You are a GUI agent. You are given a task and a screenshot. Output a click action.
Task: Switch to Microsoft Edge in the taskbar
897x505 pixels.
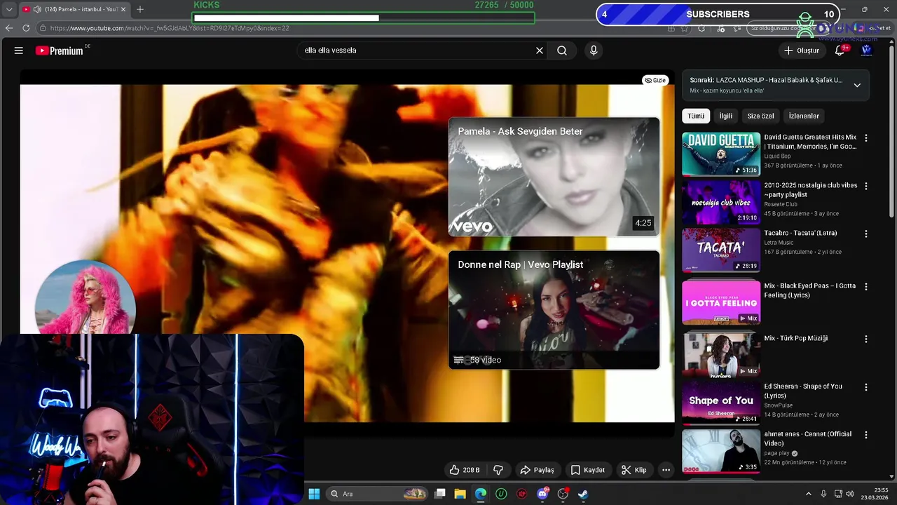coord(481,494)
